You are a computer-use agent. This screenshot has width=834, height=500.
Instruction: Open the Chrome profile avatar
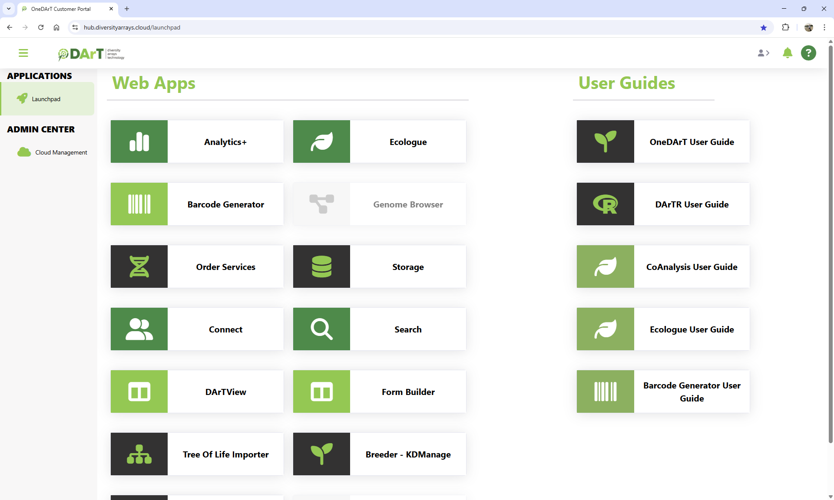(x=808, y=27)
